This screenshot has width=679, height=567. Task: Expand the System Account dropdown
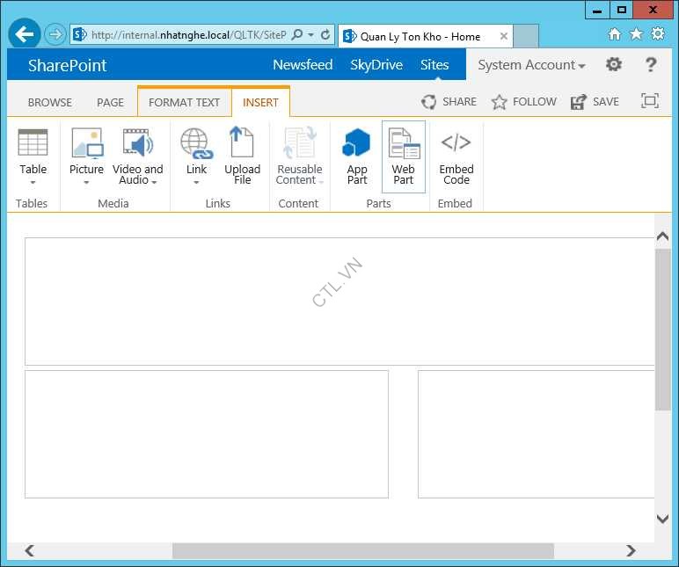[x=531, y=65]
